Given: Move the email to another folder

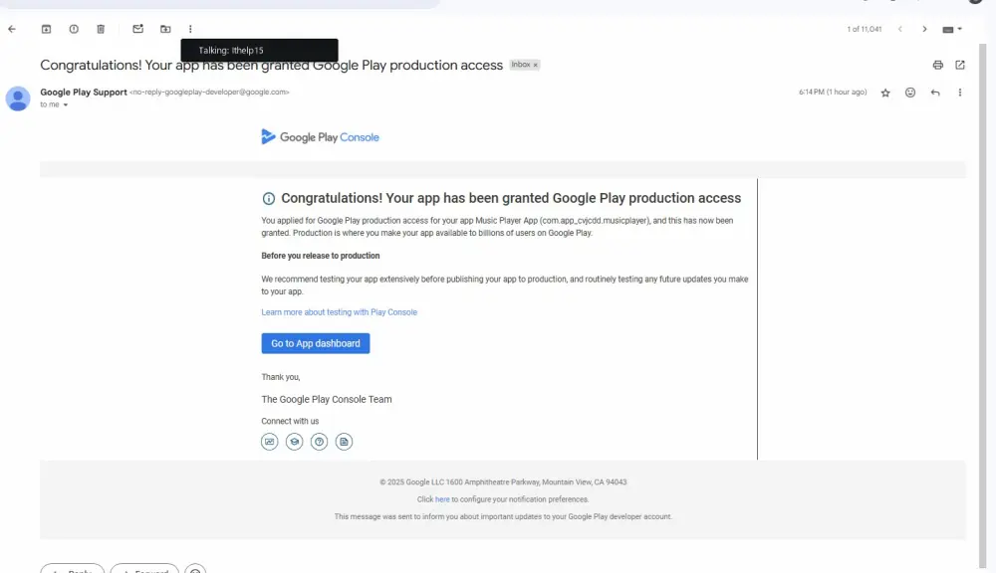Looking at the screenshot, I should [x=165, y=29].
